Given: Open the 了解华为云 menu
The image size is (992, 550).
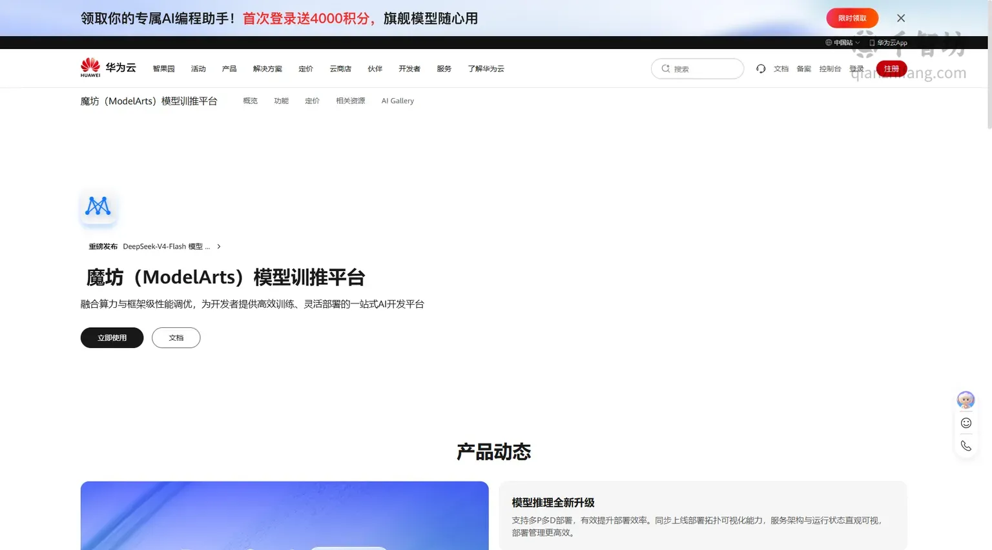Looking at the screenshot, I should click(x=486, y=68).
